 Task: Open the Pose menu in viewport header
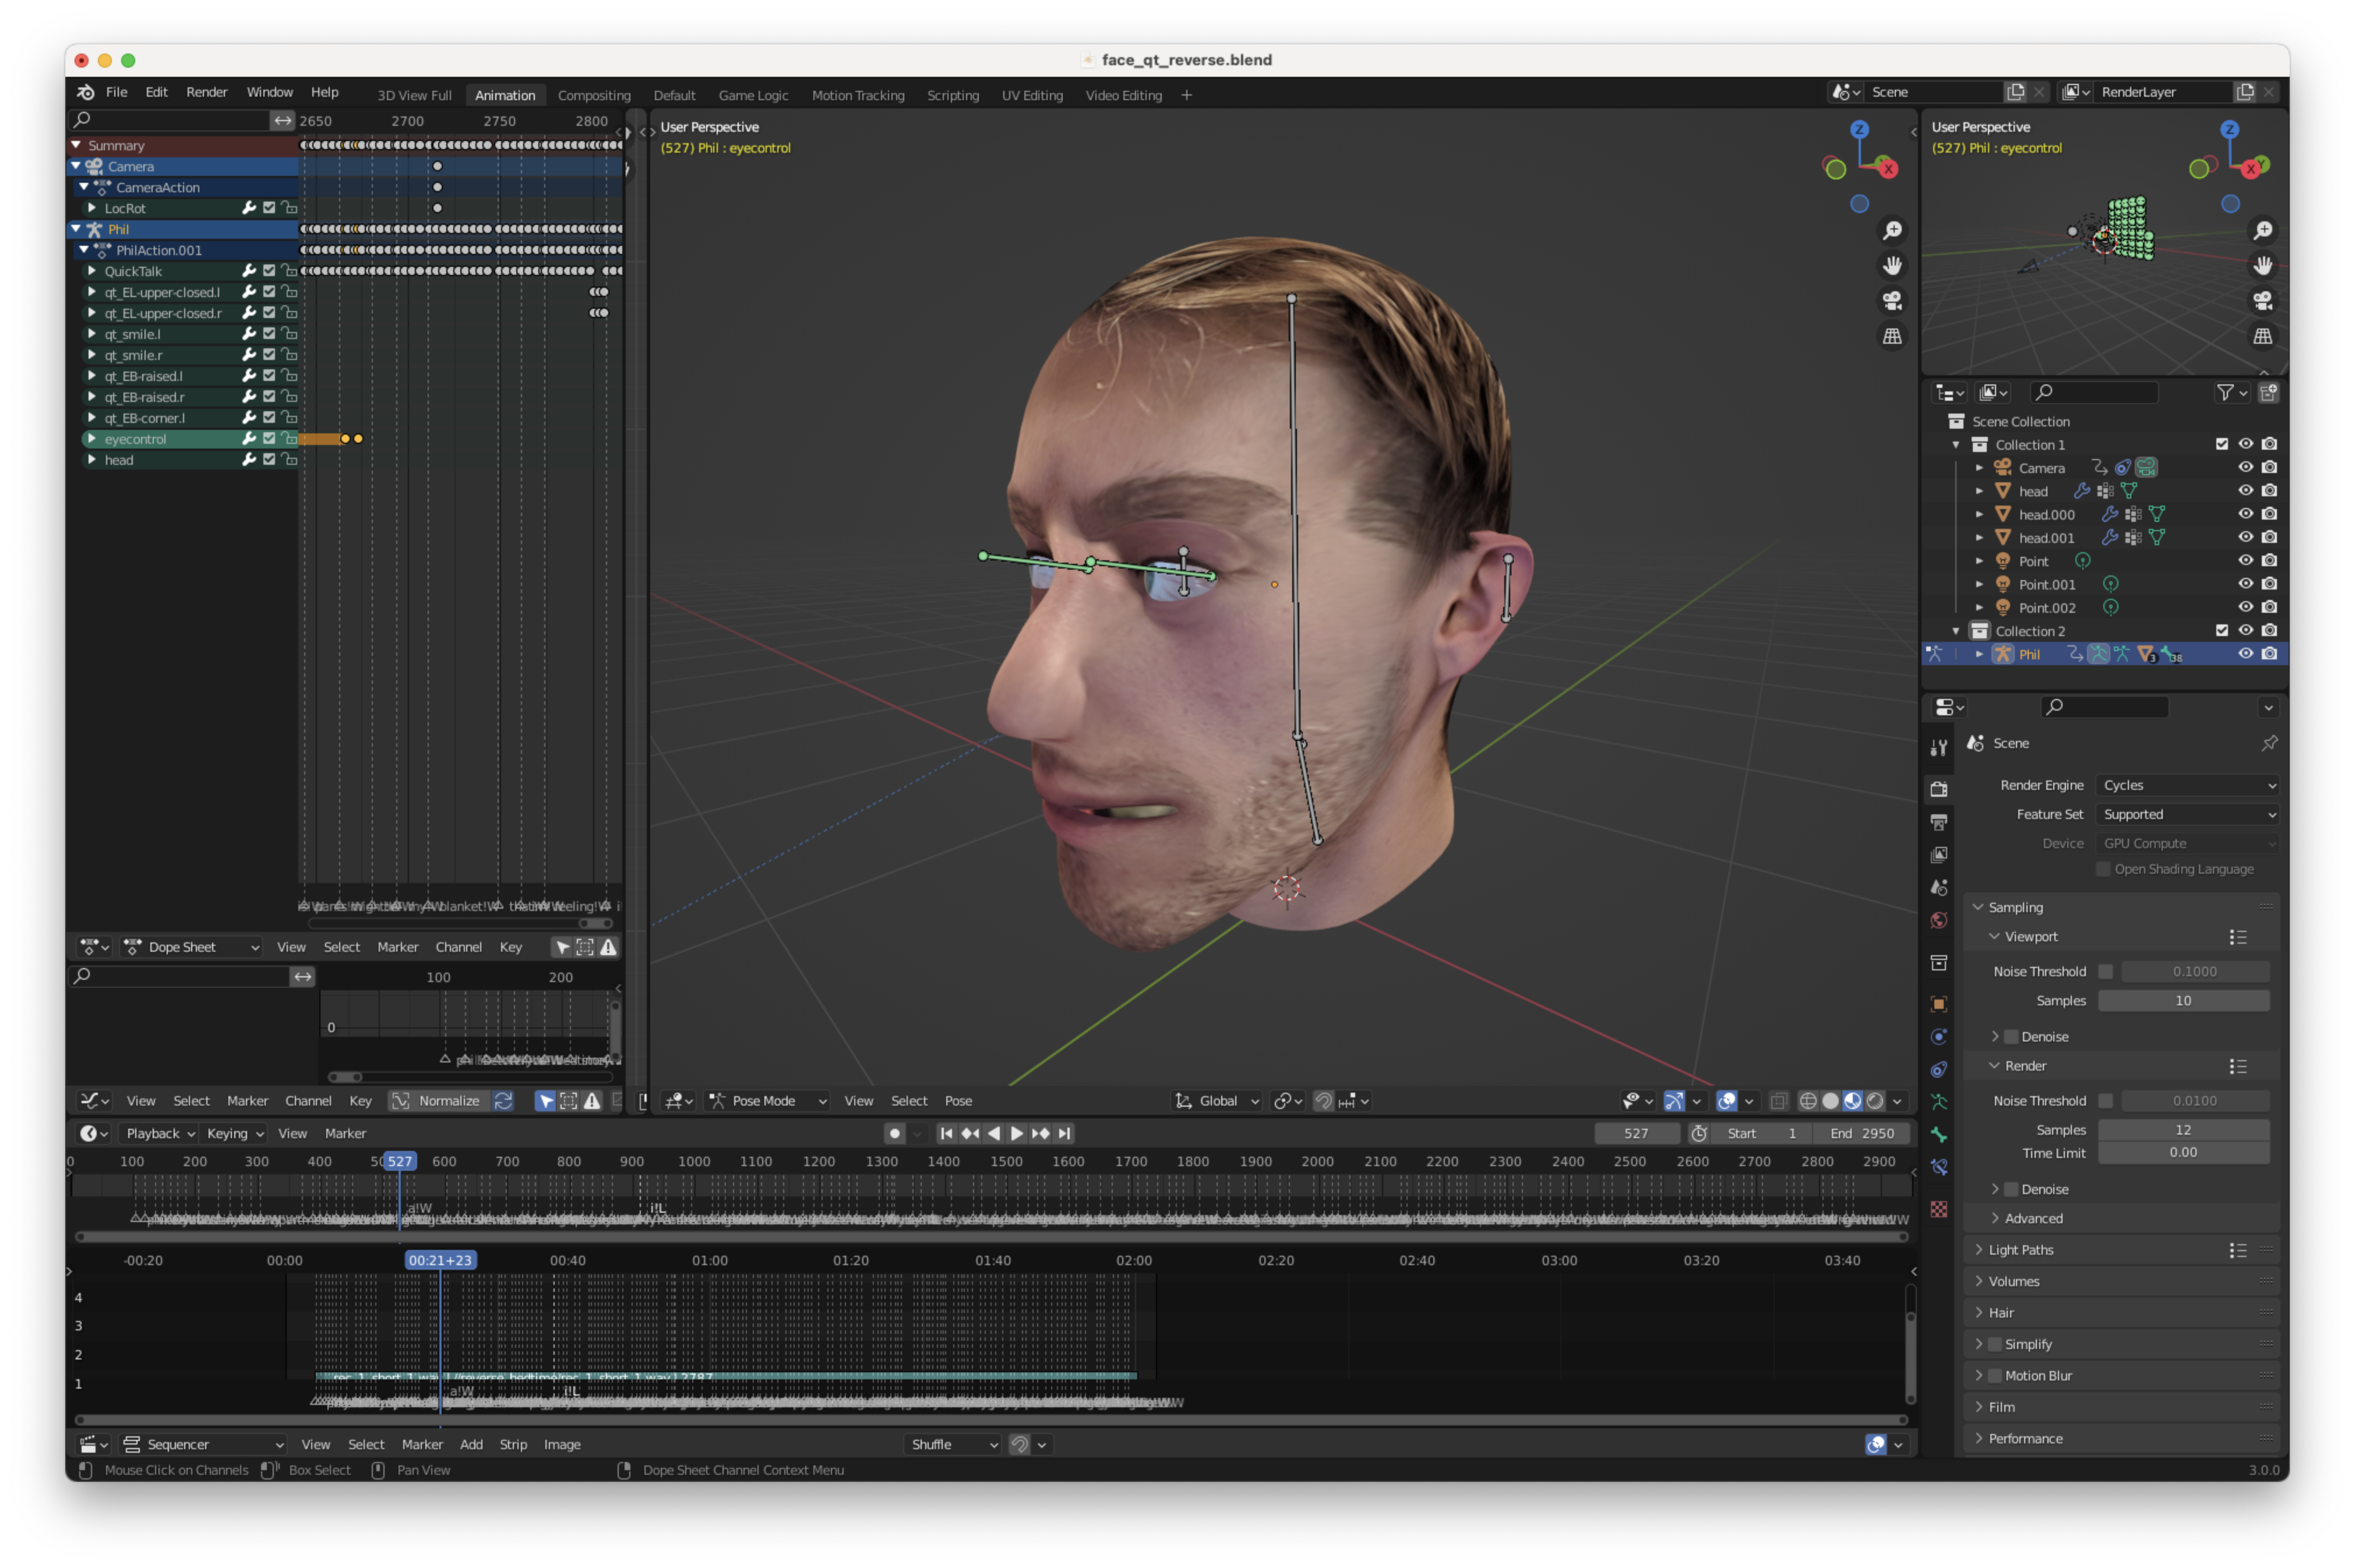pos(958,1101)
